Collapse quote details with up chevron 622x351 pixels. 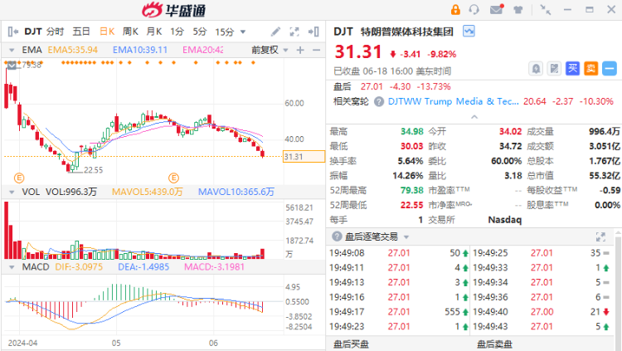click(x=474, y=117)
